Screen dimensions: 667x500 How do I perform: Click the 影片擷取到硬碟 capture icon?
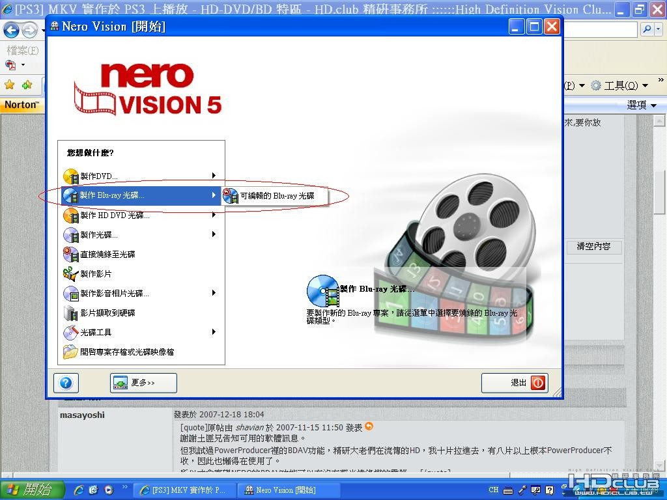[x=71, y=313]
